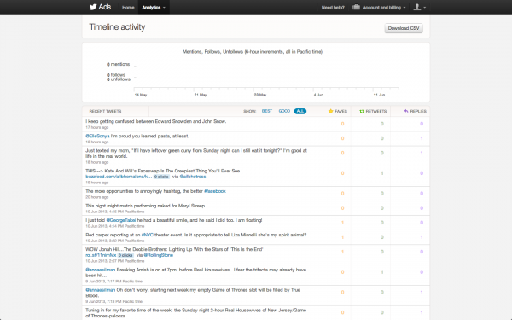Click the #facebook hashtag

click(215, 191)
